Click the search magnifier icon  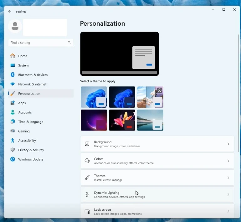69,43
